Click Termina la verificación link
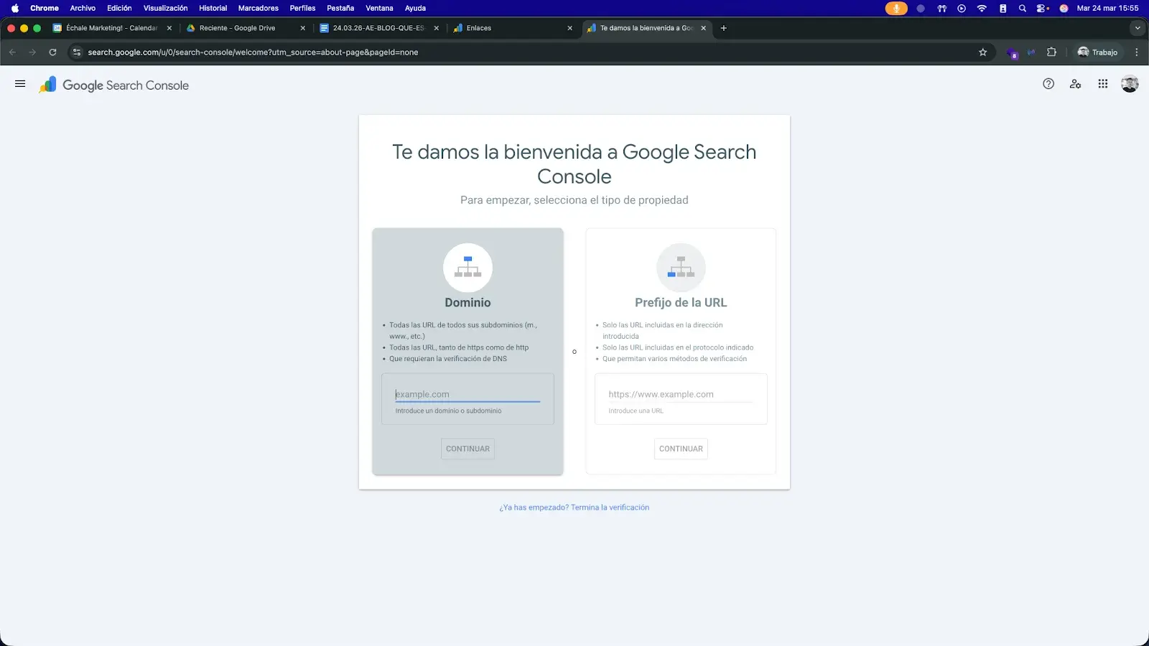The height and width of the screenshot is (646, 1149). (609, 507)
